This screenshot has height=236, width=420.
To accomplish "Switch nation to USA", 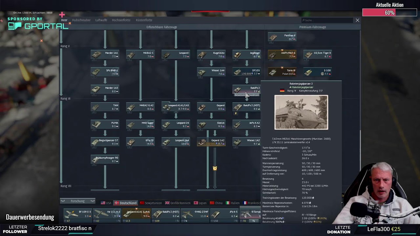I will [106, 203].
